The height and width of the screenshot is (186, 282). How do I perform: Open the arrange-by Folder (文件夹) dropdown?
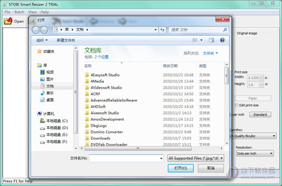(211, 53)
